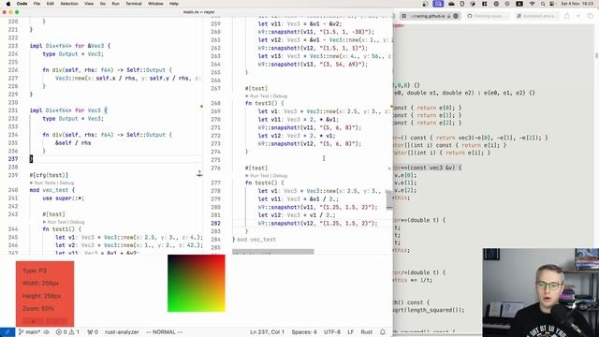Viewport: 599px width, 337px height.
Task: Select the second browser tab with GitHub icon
Action: 488,16
